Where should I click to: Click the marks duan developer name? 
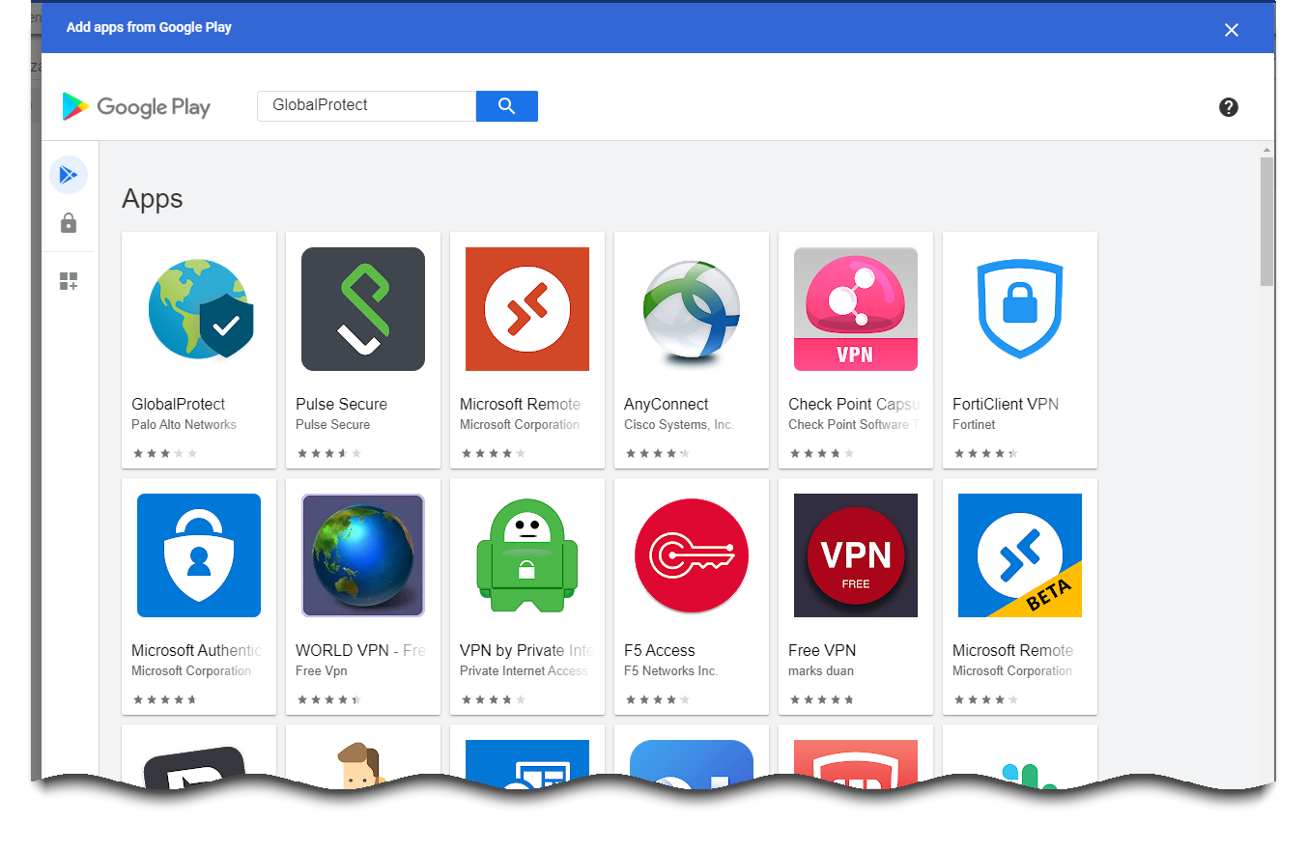click(821, 671)
